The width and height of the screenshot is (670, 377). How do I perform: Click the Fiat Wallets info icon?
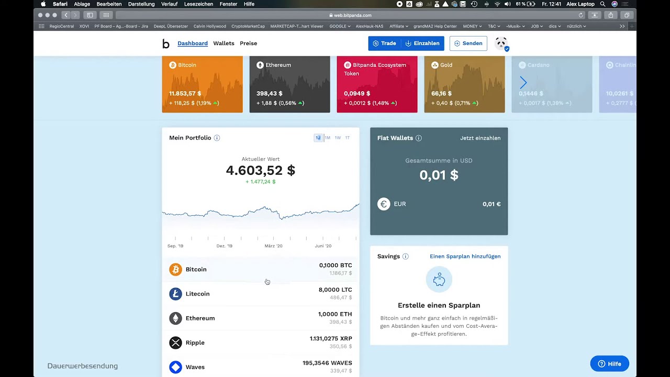418,138
